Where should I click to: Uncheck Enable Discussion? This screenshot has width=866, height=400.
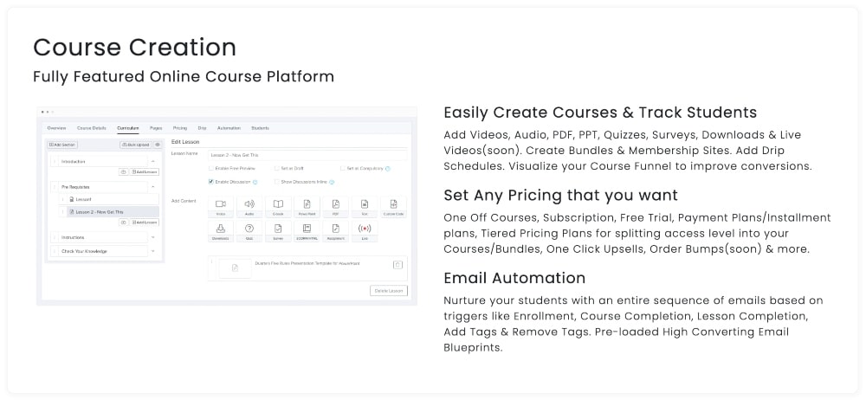[210, 182]
